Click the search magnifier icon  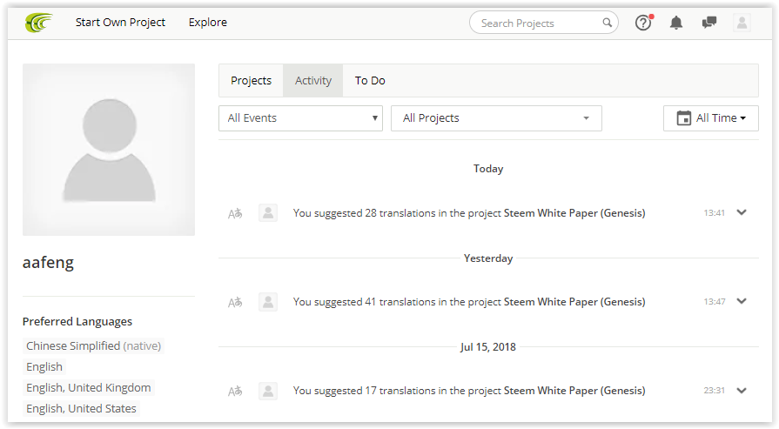608,23
